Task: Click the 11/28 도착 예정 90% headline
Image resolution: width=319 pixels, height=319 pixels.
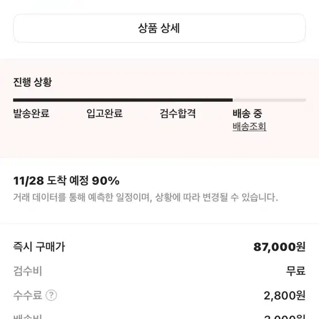Action: pyautogui.click(x=66, y=180)
